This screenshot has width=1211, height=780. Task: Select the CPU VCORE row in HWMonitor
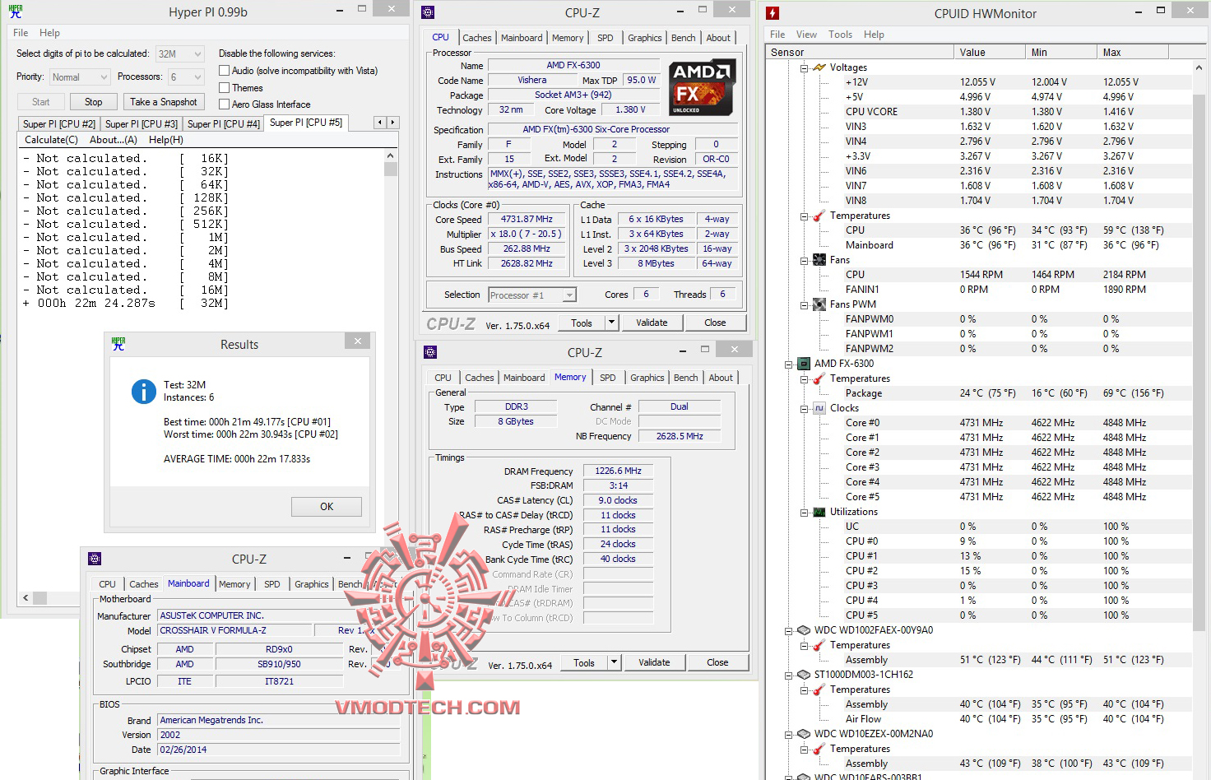pyautogui.click(x=979, y=112)
